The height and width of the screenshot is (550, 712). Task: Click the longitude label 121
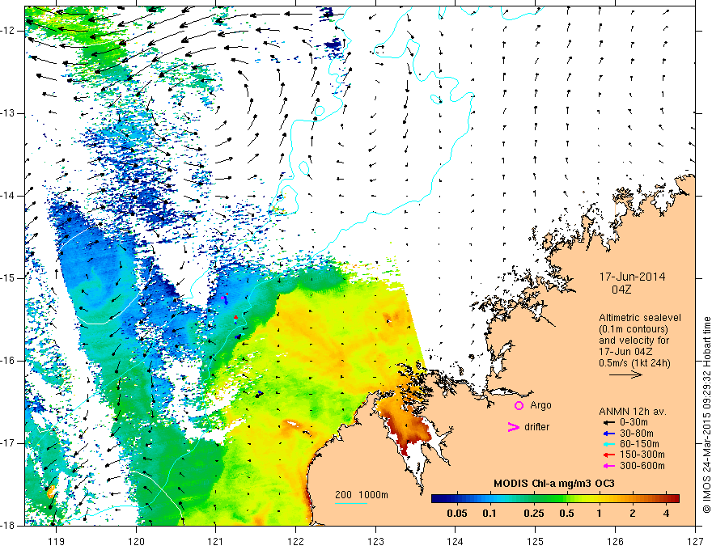click(216, 541)
